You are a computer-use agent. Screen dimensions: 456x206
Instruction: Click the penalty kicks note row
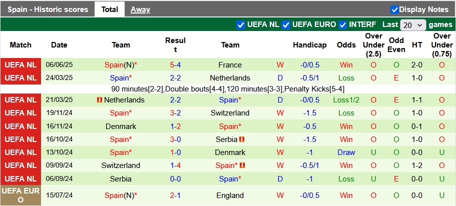(228, 89)
